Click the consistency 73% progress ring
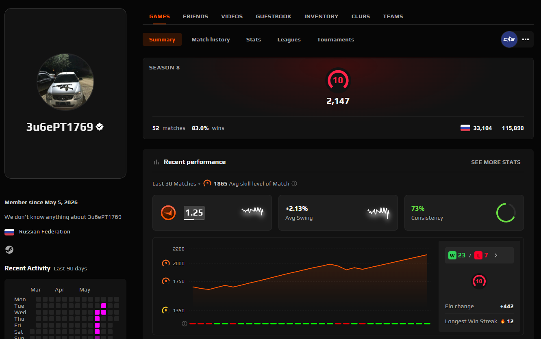This screenshot has width=541, height=339. point(506,213)
